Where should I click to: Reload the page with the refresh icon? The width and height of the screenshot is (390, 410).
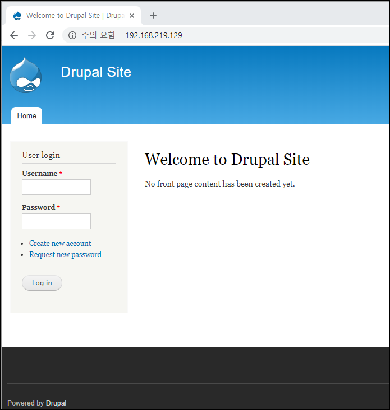point(50,35)
